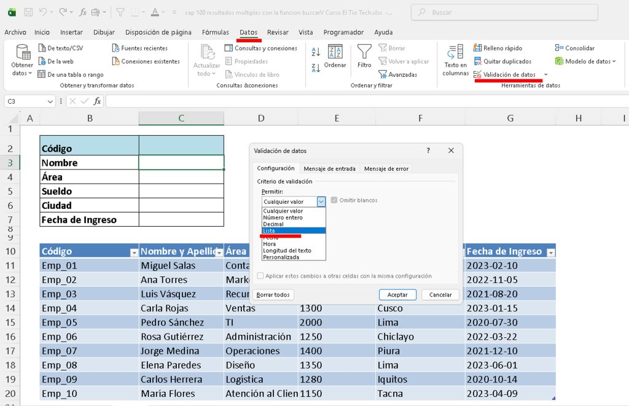Expand the Código column filter dropdown

133,252
